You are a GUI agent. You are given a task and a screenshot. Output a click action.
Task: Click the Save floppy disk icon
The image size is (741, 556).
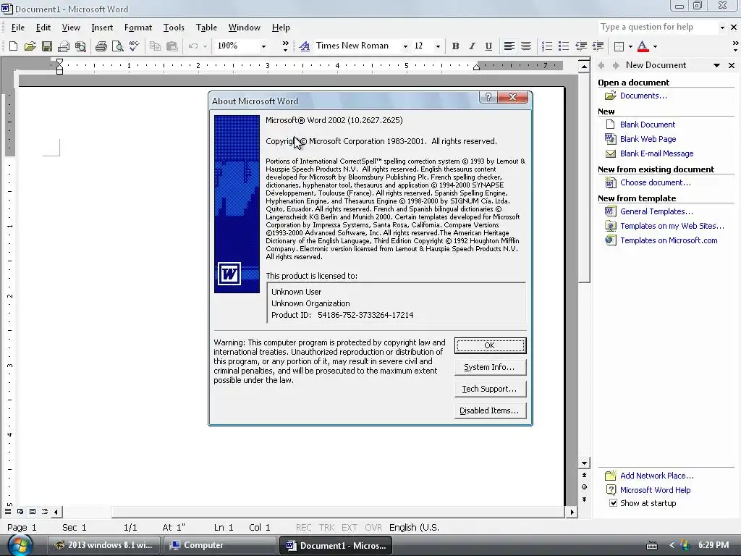click(47, 46)
